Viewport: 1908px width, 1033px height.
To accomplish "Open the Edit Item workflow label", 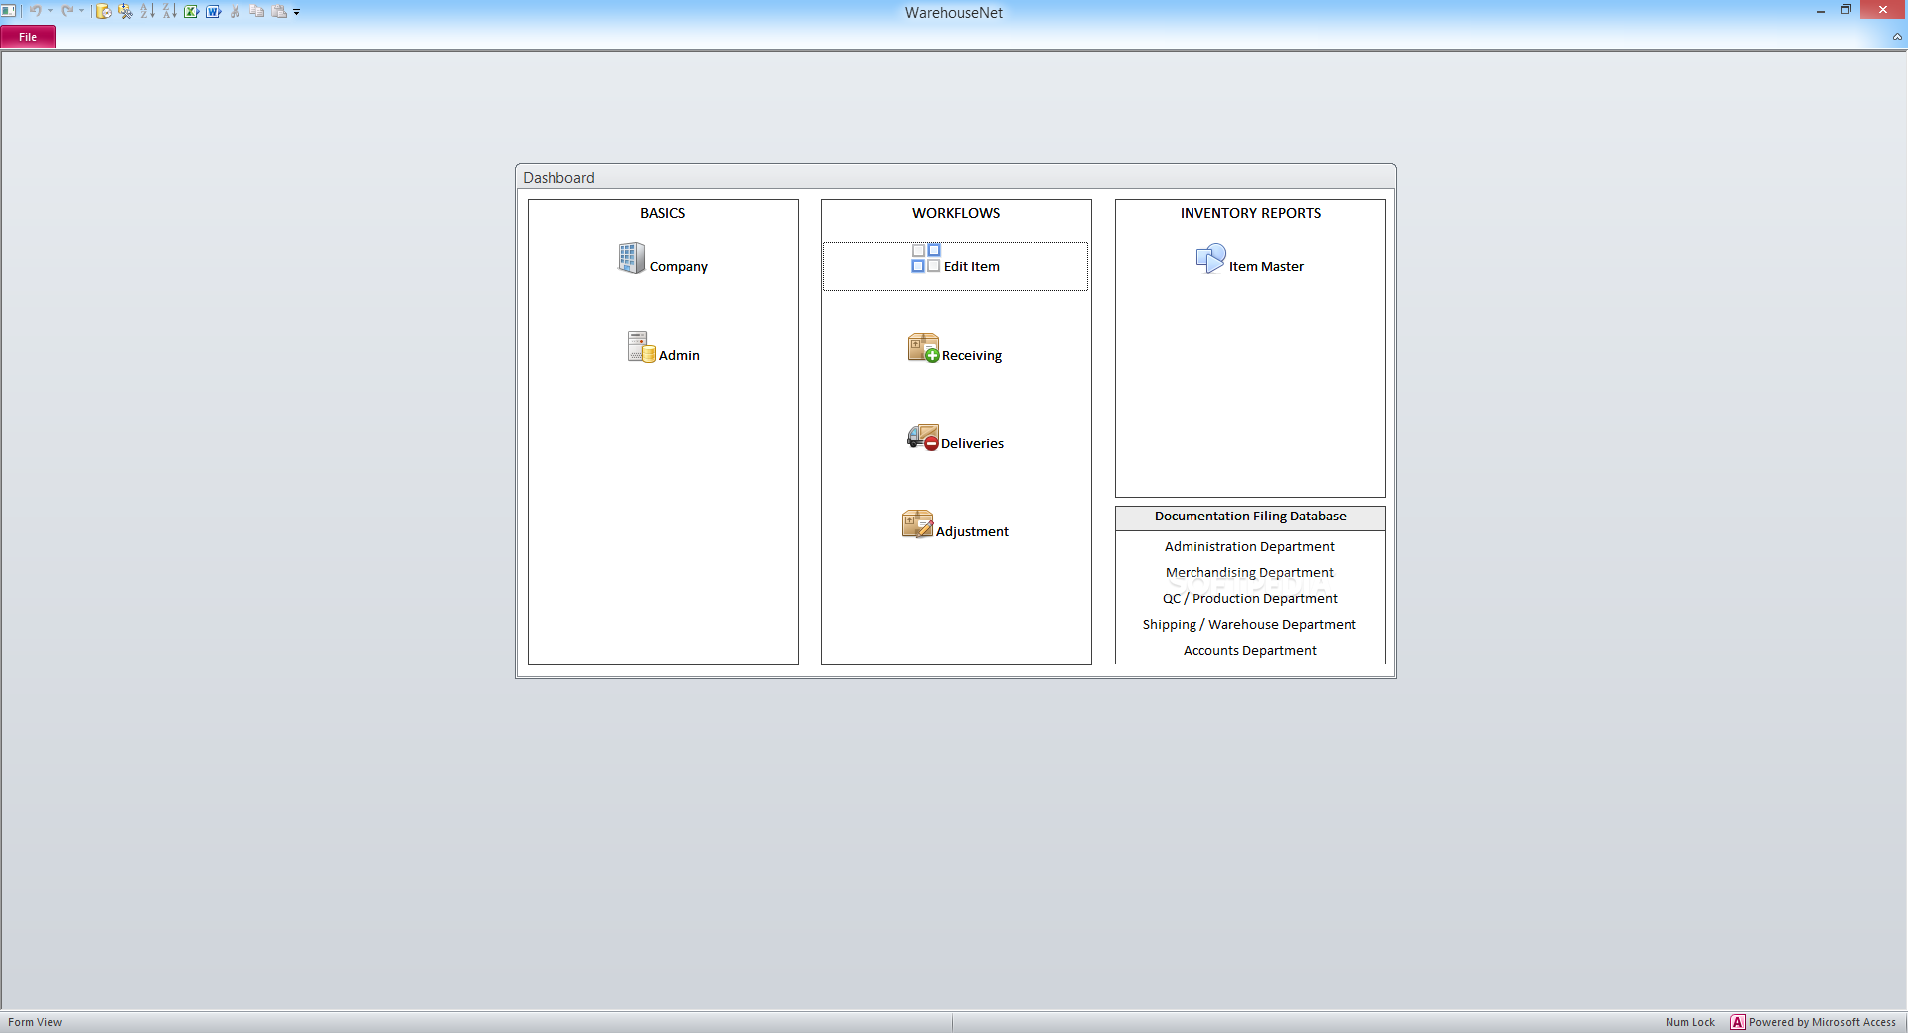I will click(x=972, y=267).
